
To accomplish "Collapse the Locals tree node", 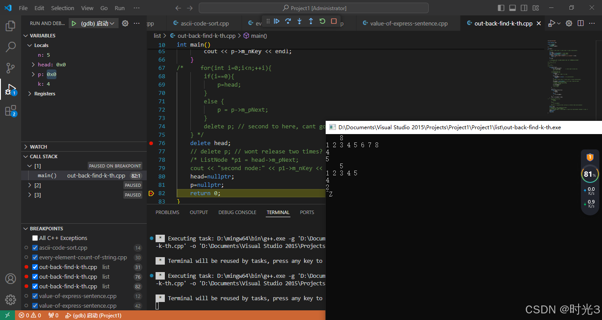I will (x=30, y=45).
